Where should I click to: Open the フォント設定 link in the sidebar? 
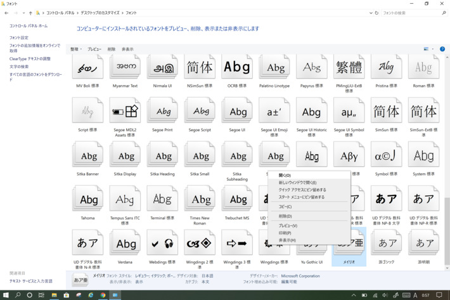click(19, 38)
